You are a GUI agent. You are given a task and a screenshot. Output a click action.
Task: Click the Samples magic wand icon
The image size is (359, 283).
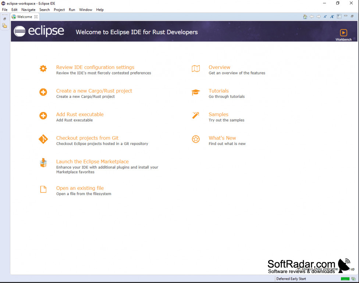196,115
